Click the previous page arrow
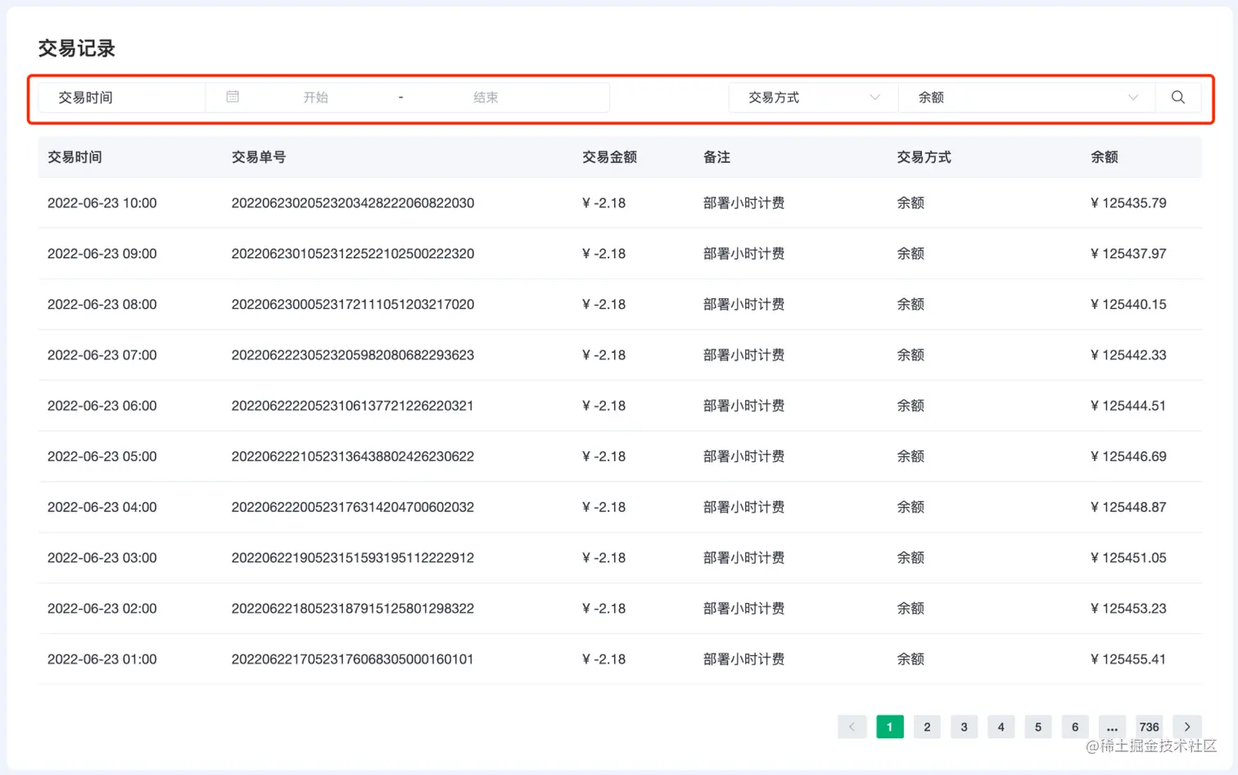The image size is (1238, 775). tap(852, 727)
